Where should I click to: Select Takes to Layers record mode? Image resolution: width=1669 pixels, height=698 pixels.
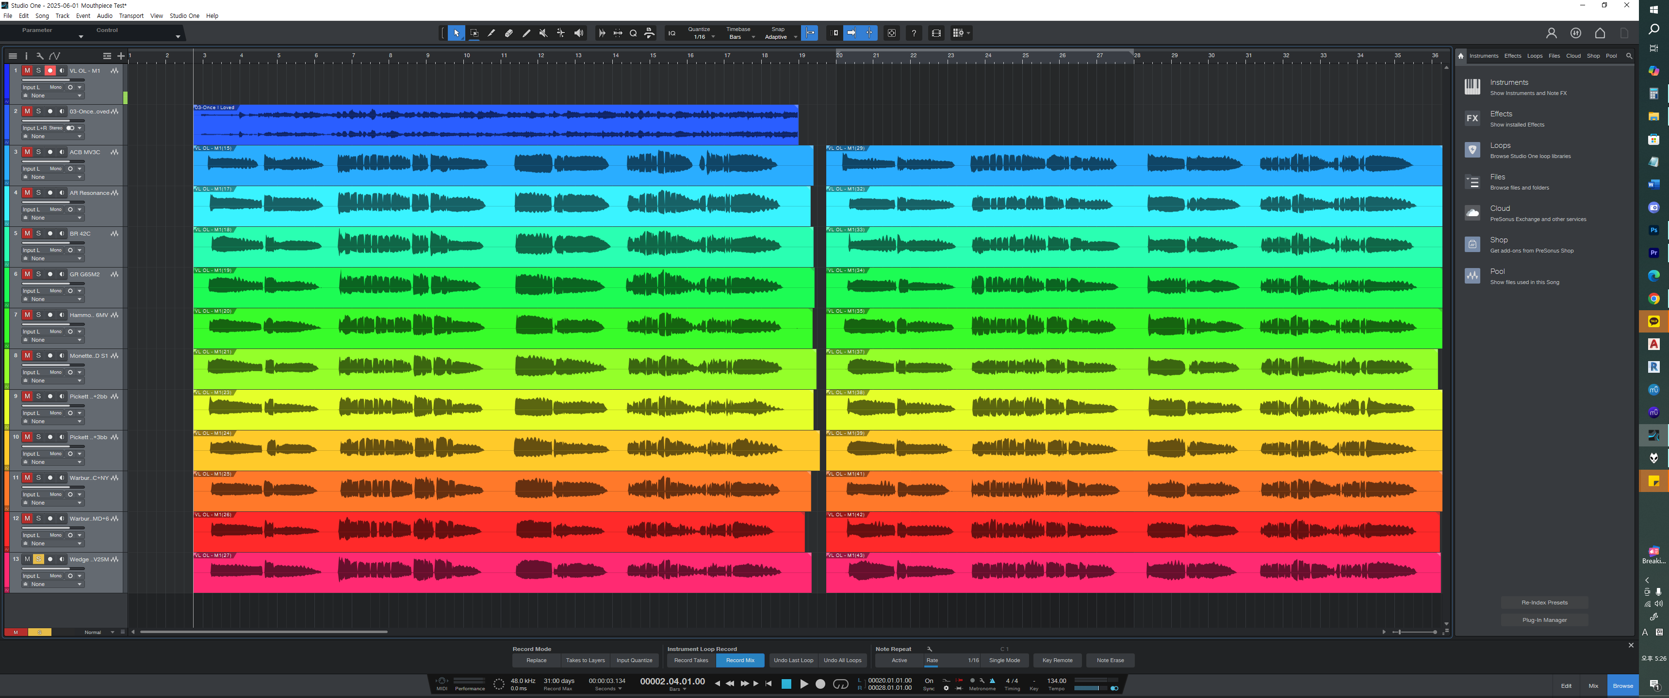(585, 661)
